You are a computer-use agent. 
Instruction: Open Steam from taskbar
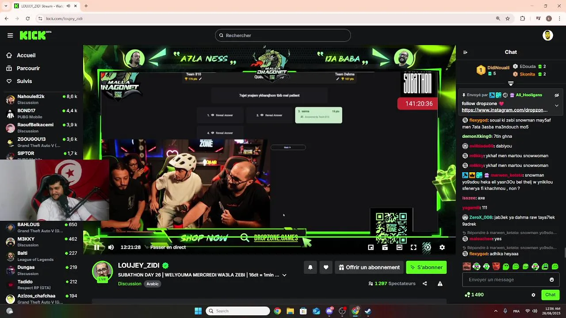(368, 311)
